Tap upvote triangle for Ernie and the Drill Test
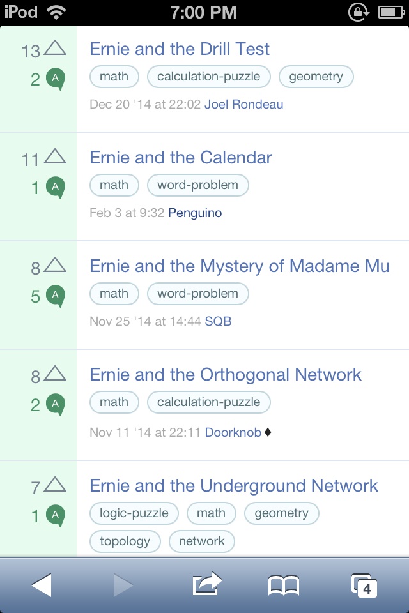The height and width of the screenshot is (613, 409). 55,48
